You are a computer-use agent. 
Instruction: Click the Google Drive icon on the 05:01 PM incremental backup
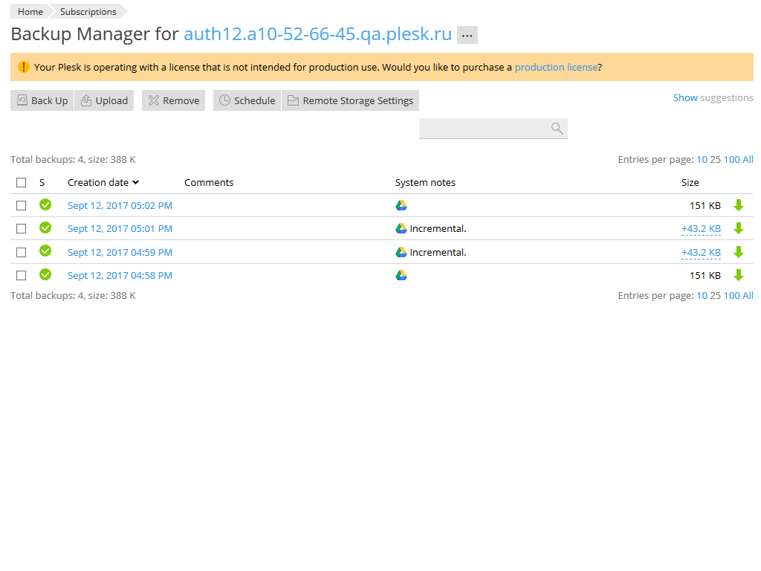[x=401, y=228]
